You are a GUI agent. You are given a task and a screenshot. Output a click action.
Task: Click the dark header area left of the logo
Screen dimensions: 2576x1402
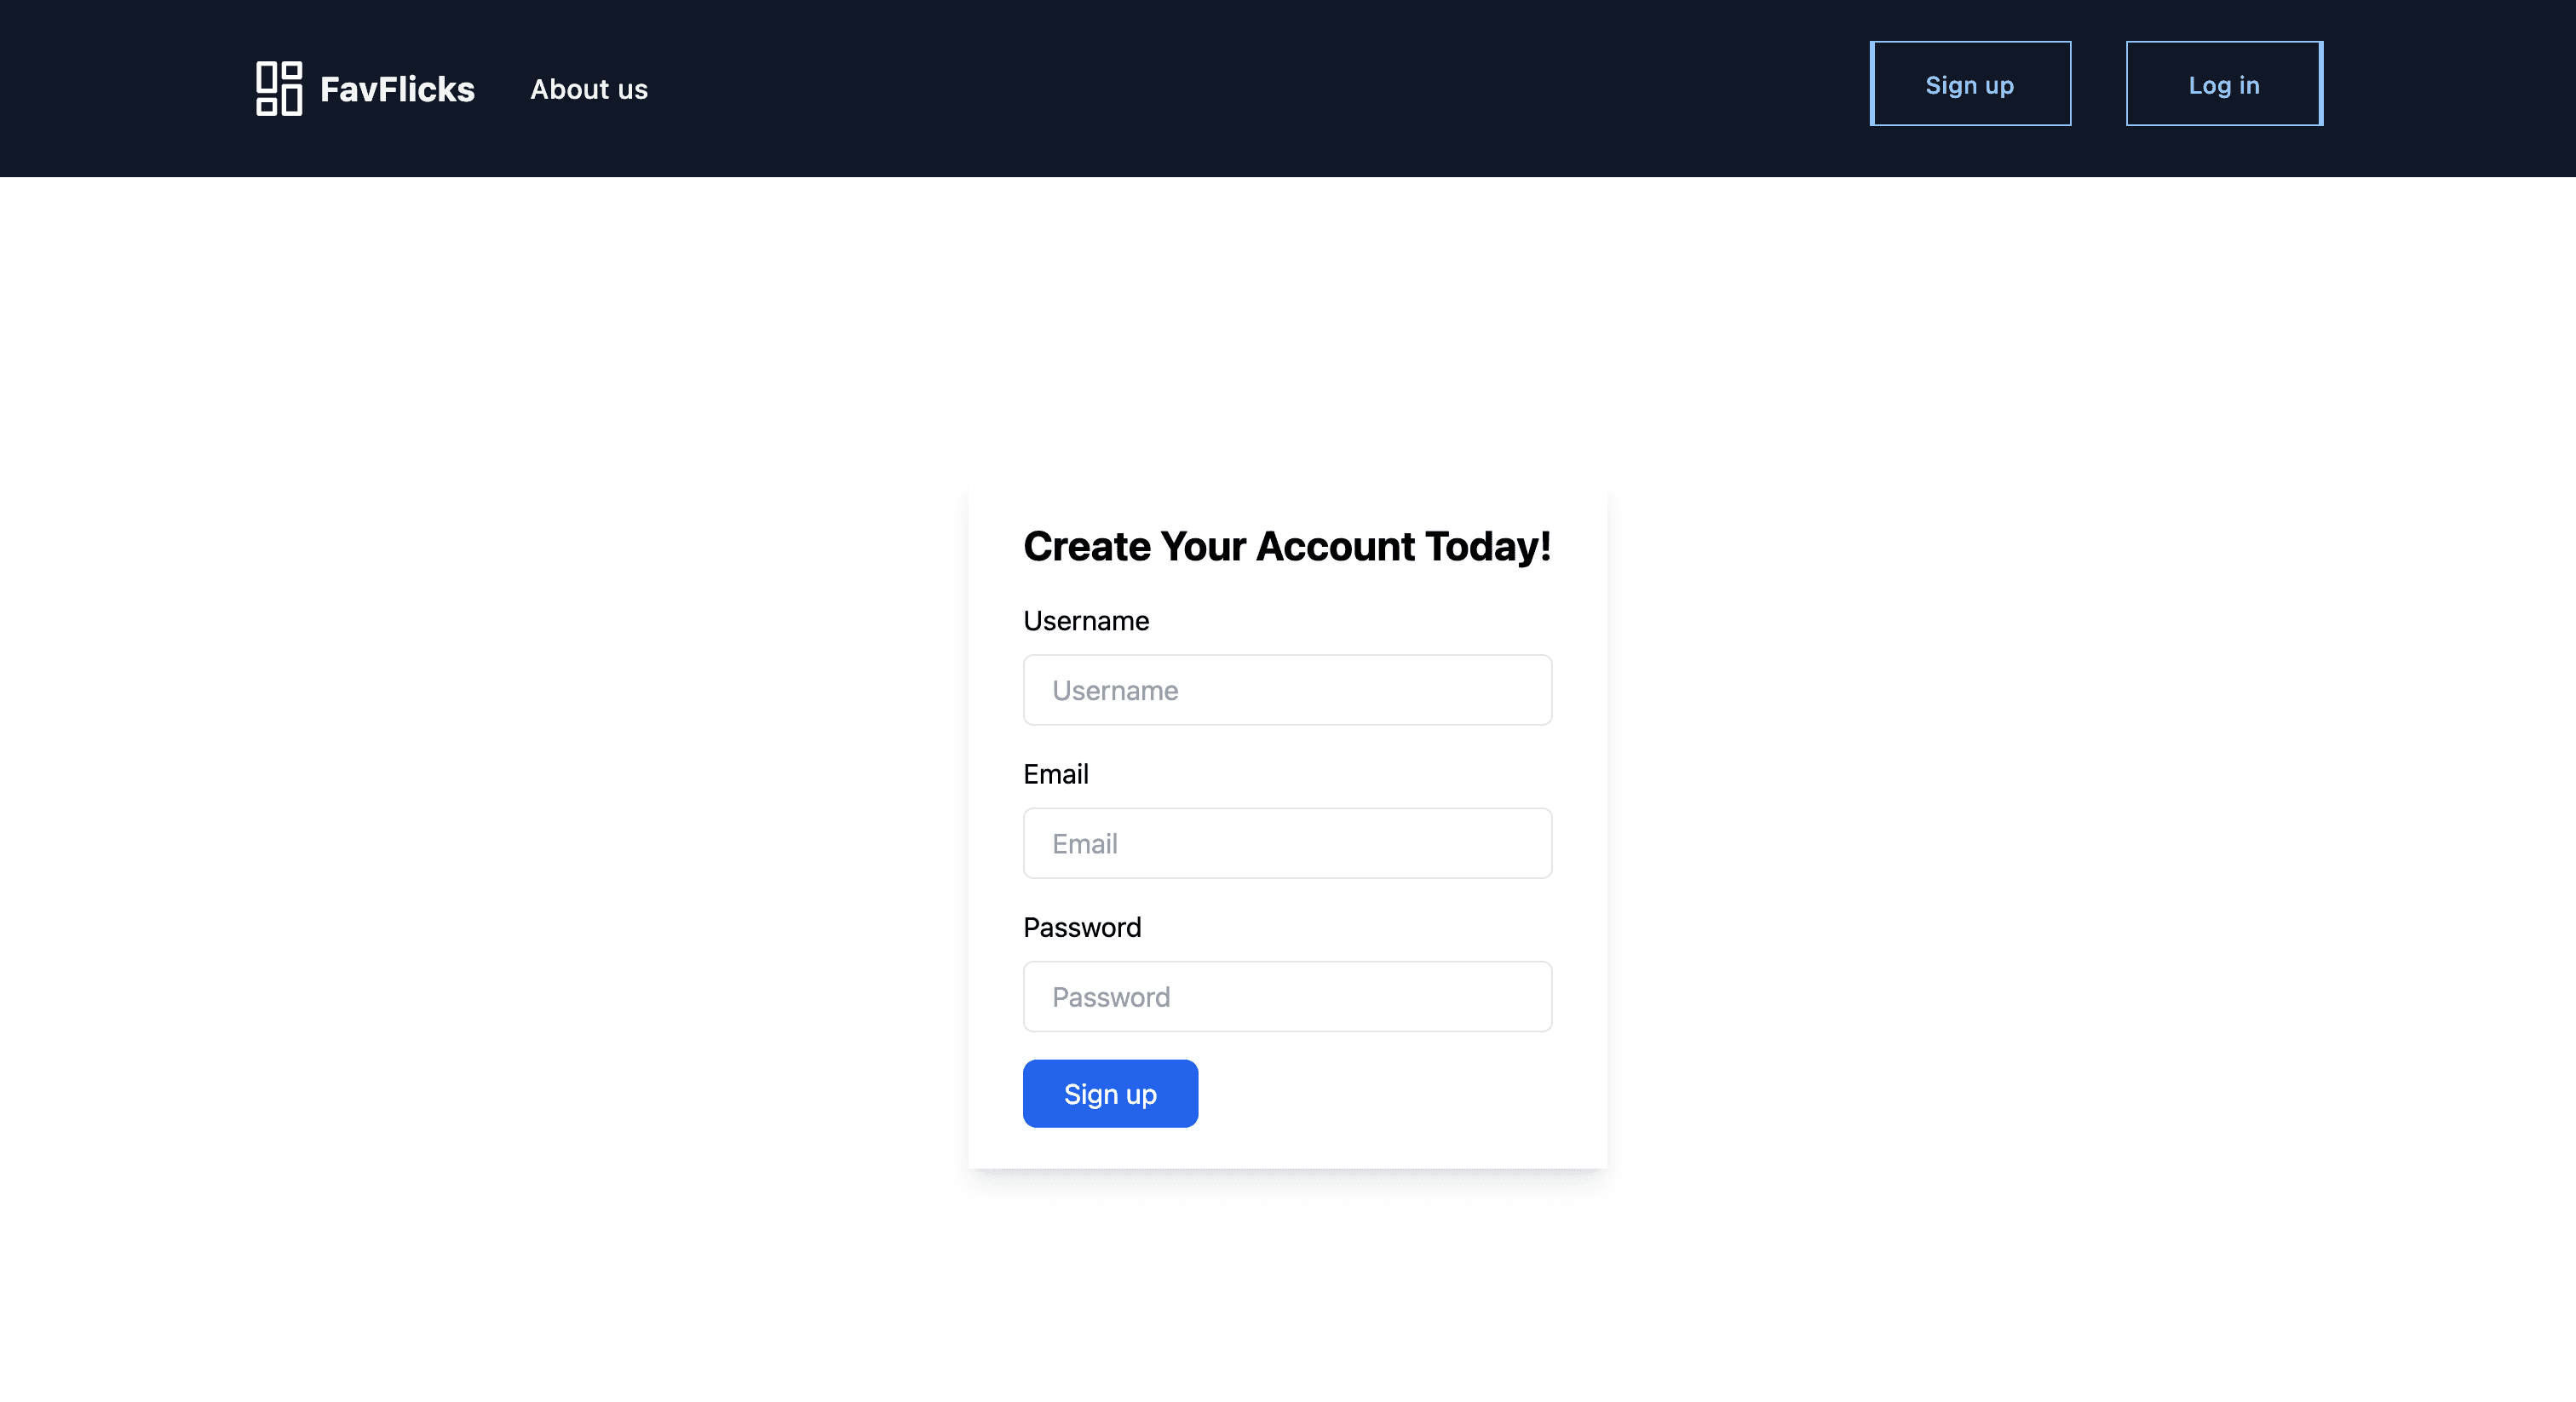coord(120,88)
